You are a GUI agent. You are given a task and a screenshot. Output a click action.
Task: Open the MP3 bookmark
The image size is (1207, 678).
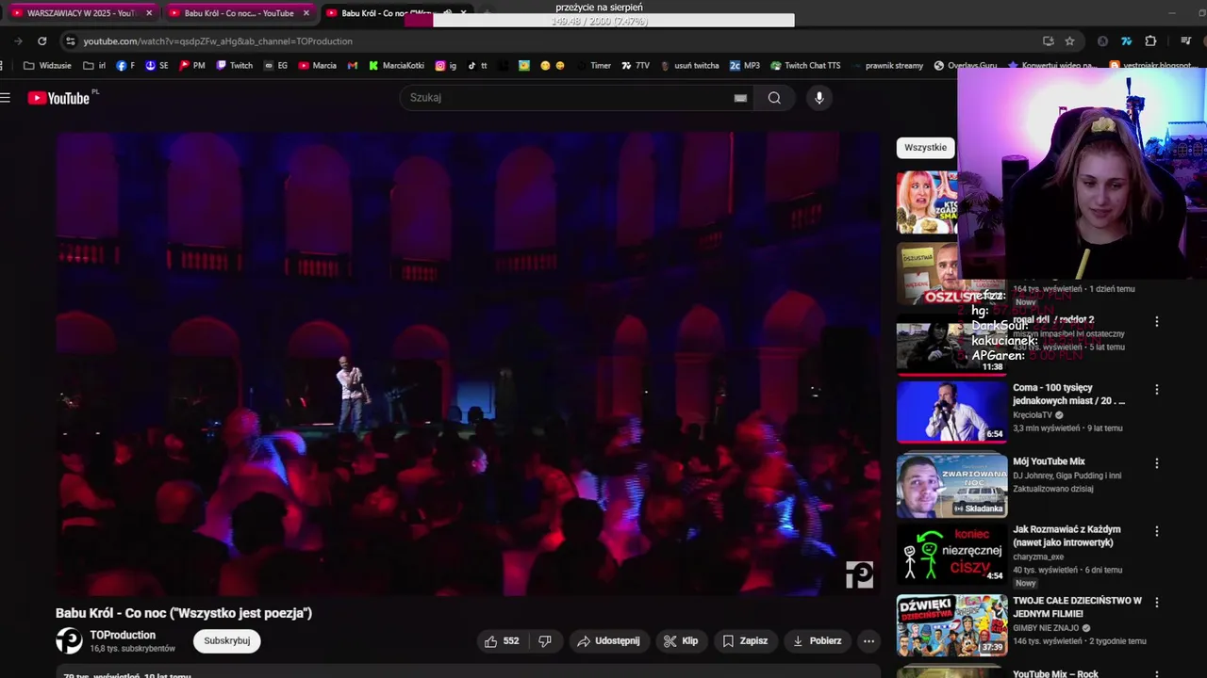pos(745,66)
